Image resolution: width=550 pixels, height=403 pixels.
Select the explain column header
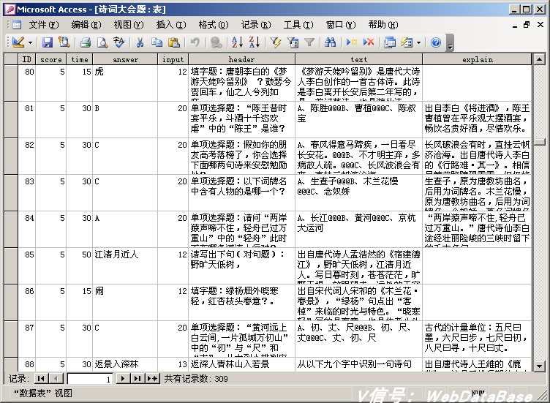[478, 59]
